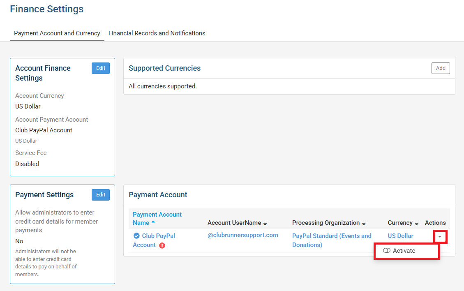Screen dimensions: 464x291
Task: Add a supported currency
Action: (440, 68)
